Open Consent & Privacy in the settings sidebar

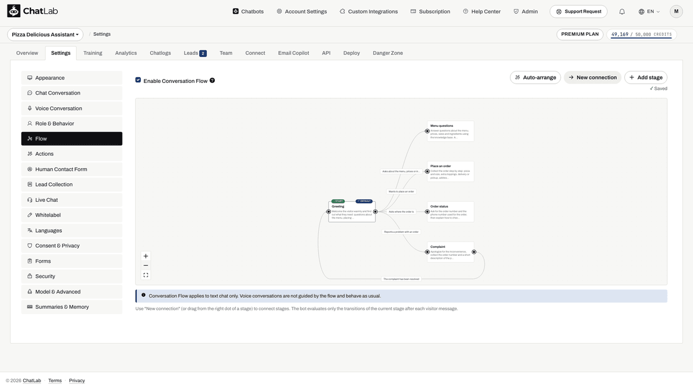[72, 246]
